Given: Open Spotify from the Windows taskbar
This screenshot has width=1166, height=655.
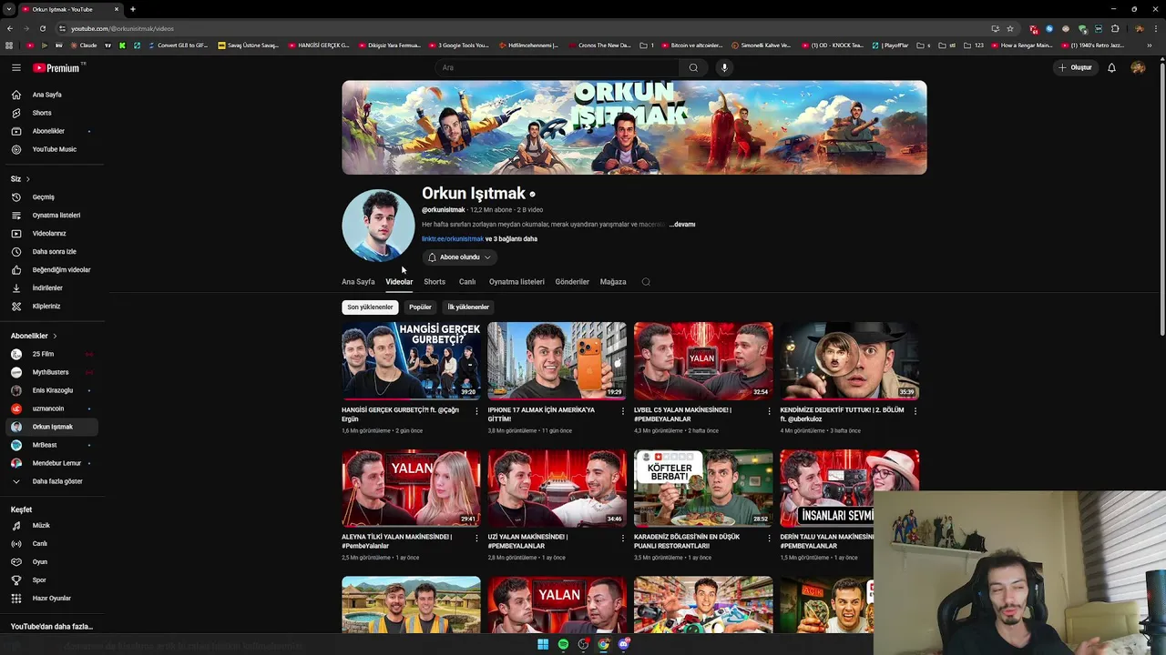Looking at the screenshot, I should pyautogui.click(x=563, y=644).
